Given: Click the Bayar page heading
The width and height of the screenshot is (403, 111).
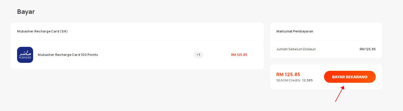Looking at the screenshot, I should tap(26, 12).
